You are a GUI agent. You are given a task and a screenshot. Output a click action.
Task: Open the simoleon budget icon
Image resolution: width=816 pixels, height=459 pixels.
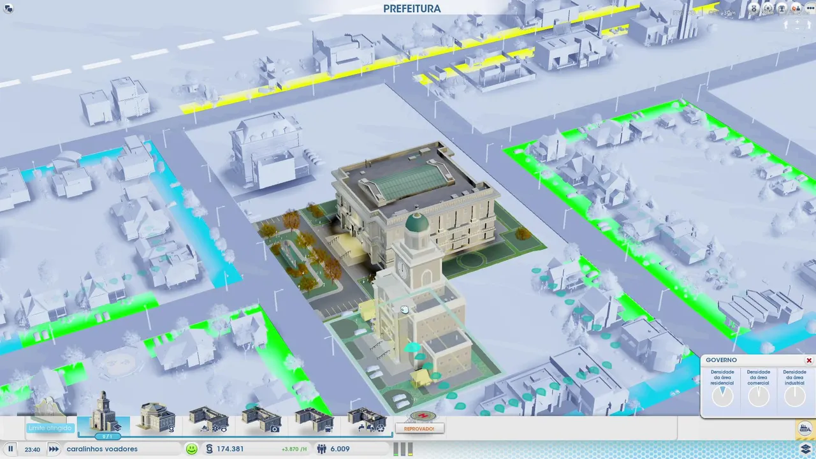(x=209, y=449)
